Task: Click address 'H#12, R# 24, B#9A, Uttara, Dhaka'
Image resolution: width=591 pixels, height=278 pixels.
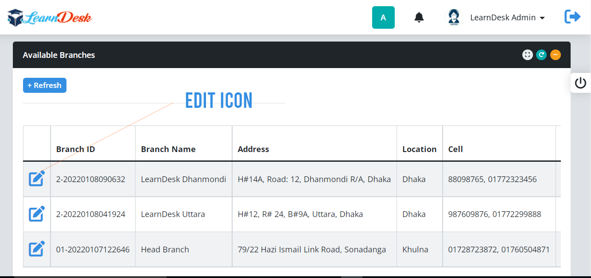Action: [x=300, y=214]
